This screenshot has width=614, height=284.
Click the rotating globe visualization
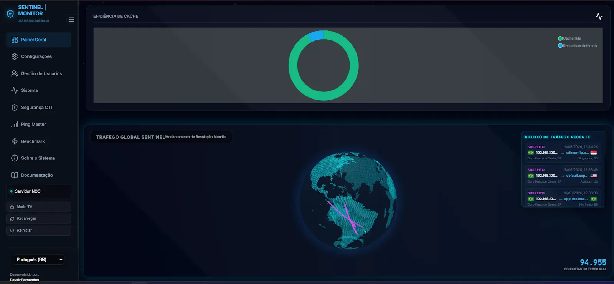coord(348,200)
